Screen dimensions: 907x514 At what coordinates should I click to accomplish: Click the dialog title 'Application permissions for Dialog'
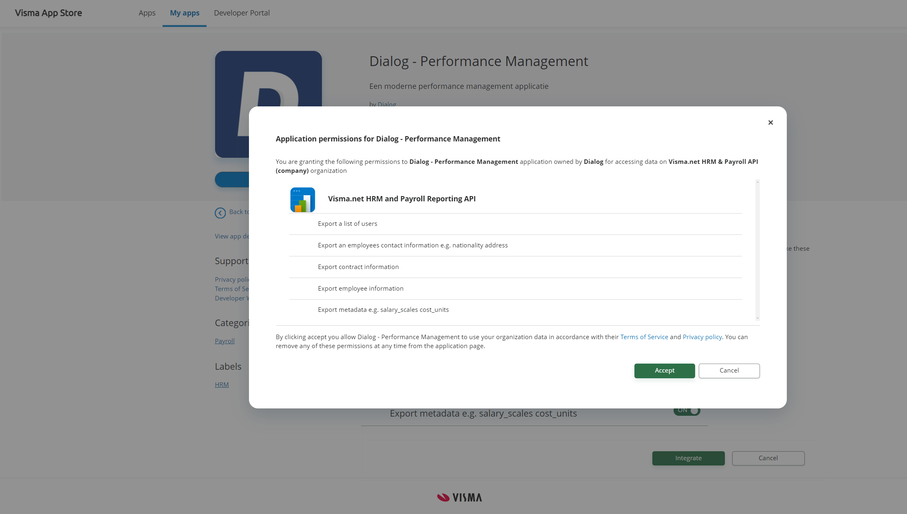388,139
